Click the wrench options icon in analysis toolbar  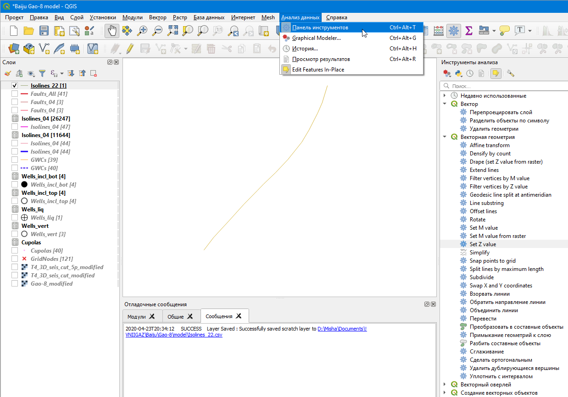pos(510,73)
